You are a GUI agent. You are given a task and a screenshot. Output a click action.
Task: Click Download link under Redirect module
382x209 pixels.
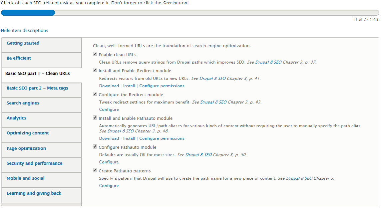(109, 86)
